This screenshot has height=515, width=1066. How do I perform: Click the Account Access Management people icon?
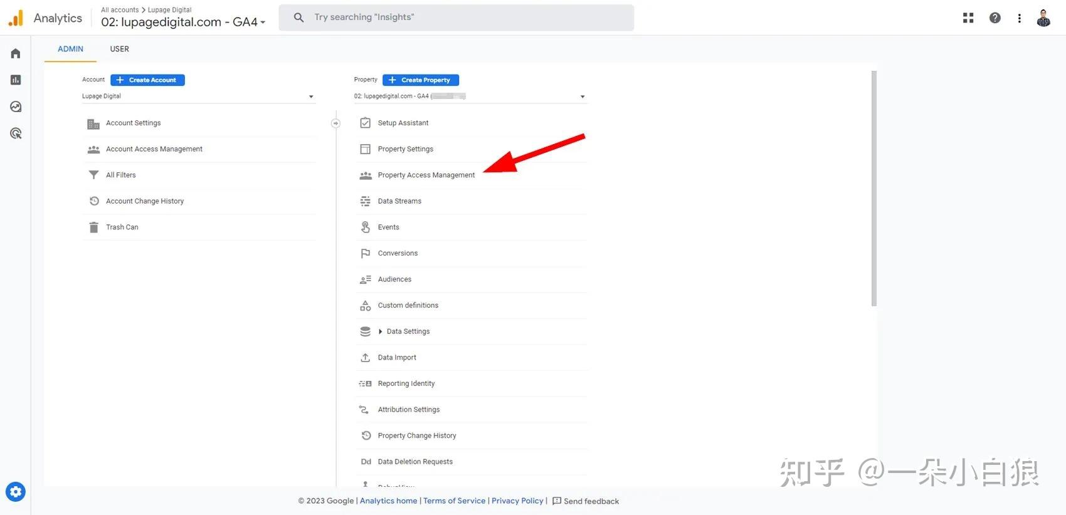tap(93, 149)
